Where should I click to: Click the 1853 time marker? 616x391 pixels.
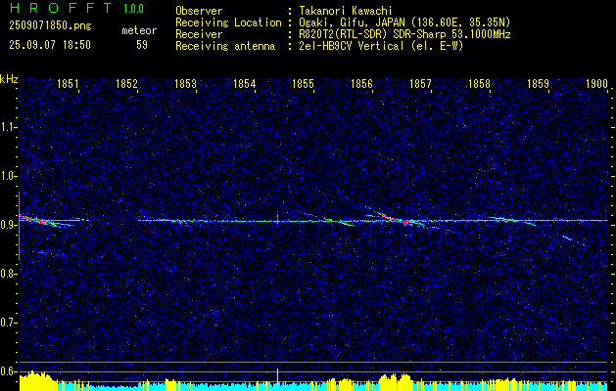click(x=185, y=83)
